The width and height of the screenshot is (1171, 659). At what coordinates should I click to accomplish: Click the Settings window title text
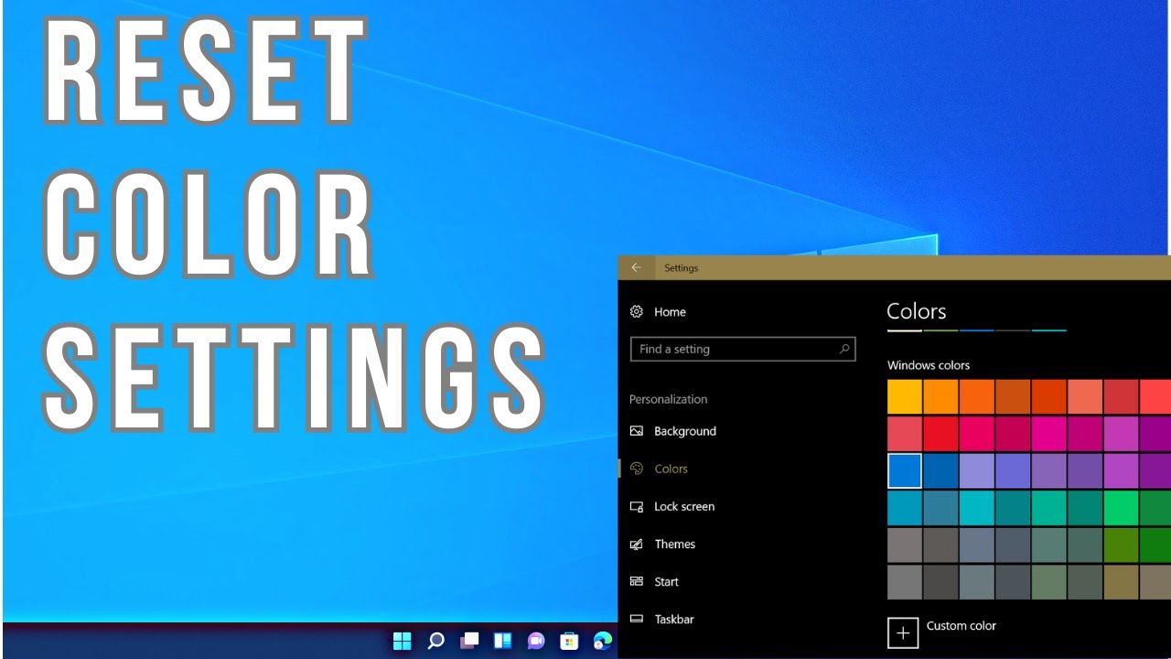[682, 268]
